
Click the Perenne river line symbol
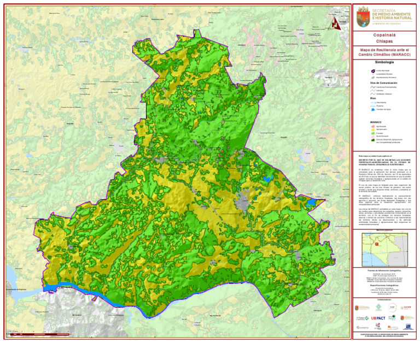(x=373, y=106)
